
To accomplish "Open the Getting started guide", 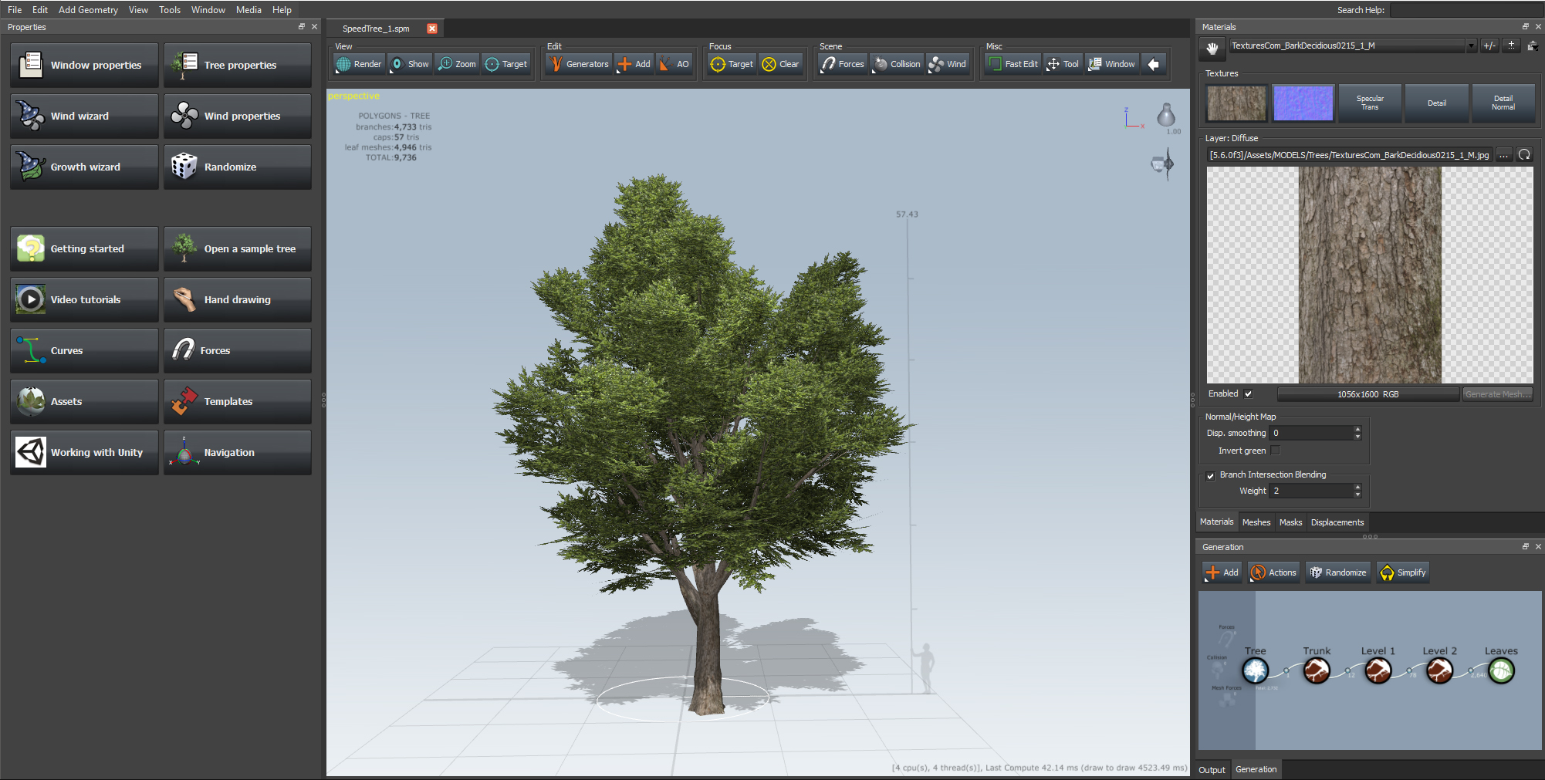I will [83, 248].
